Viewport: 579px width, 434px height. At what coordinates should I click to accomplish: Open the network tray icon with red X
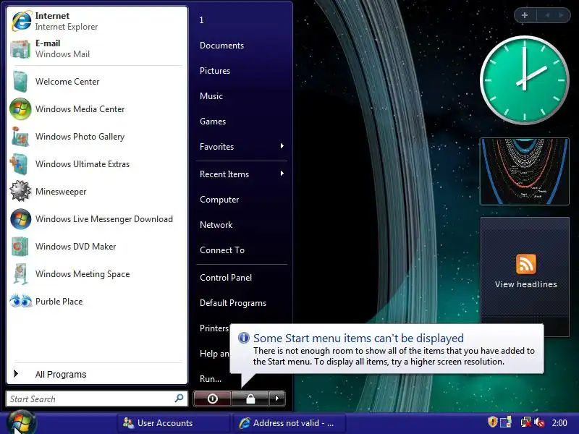(x=525, y=422)
